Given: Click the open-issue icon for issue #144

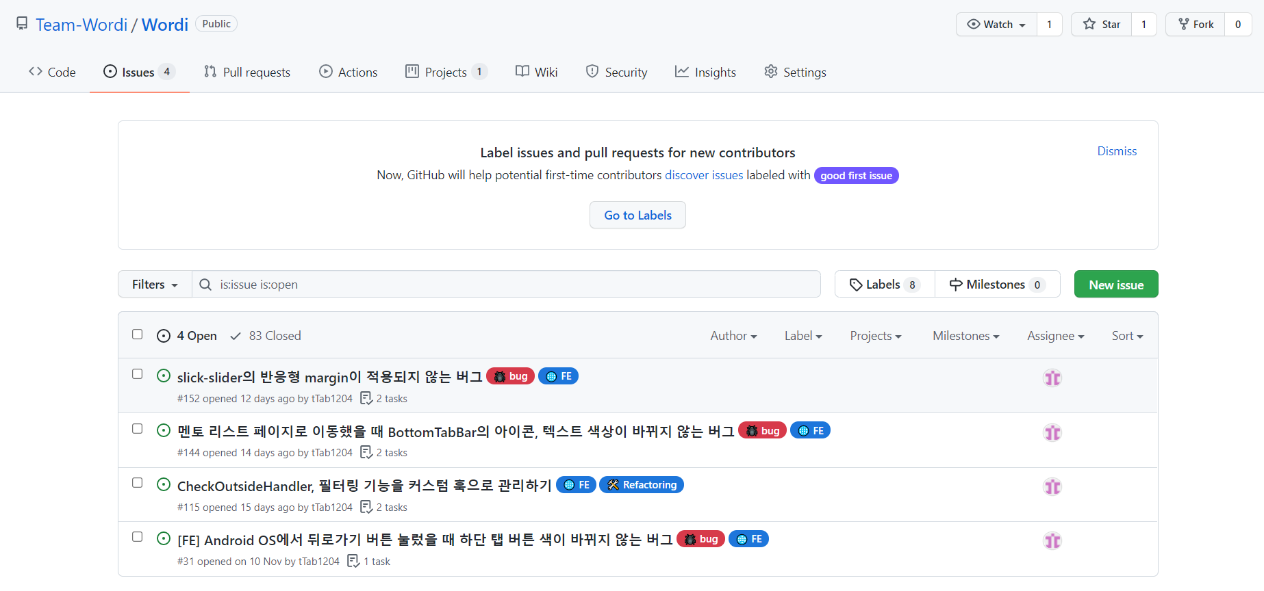Looking at the screenshot, I should point(164,430).
